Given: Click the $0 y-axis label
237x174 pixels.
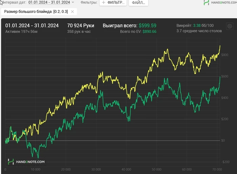Looking at the screenshot, I should coord(223,141).
